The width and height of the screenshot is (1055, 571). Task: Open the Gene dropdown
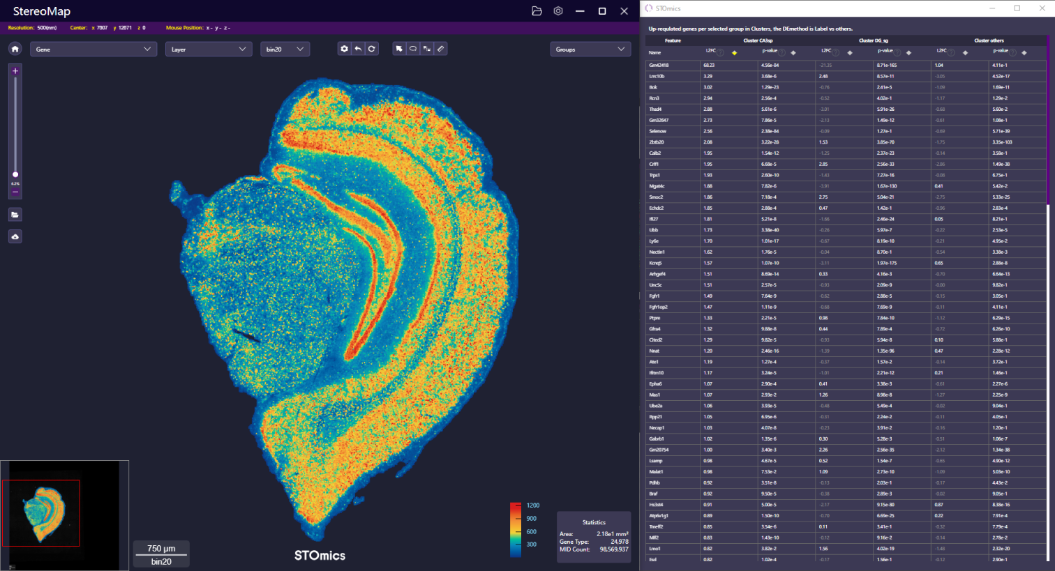(93, 49)
